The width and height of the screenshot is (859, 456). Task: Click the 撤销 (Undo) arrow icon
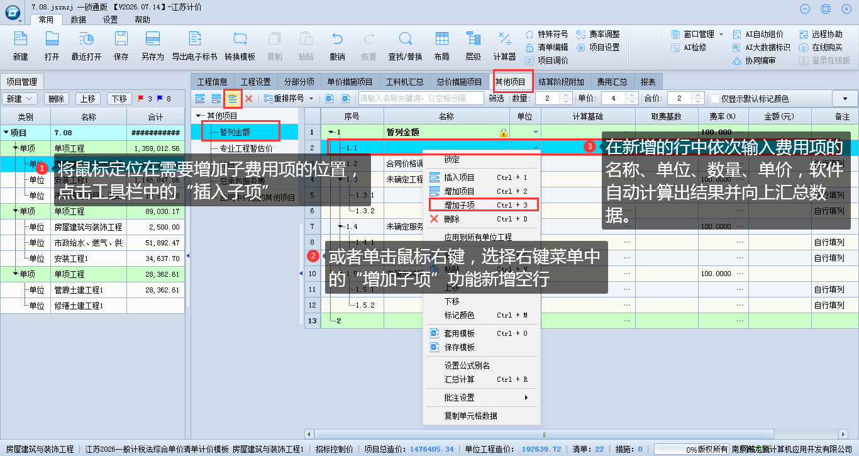point(337,39)
